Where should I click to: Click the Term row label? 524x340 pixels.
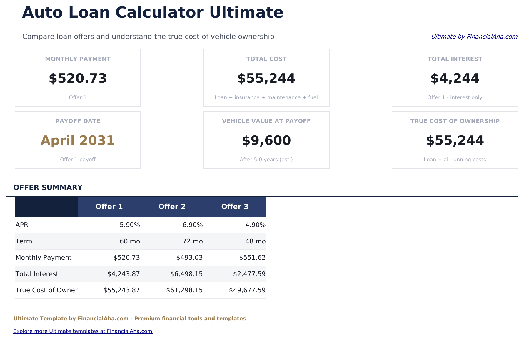[x=24, y=241]
